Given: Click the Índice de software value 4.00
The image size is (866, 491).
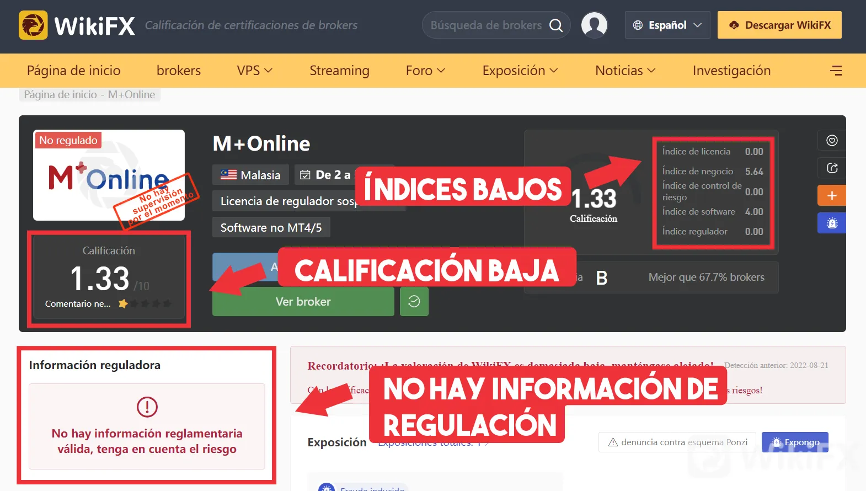Looking at the screenshot, I should pos(754,211).
